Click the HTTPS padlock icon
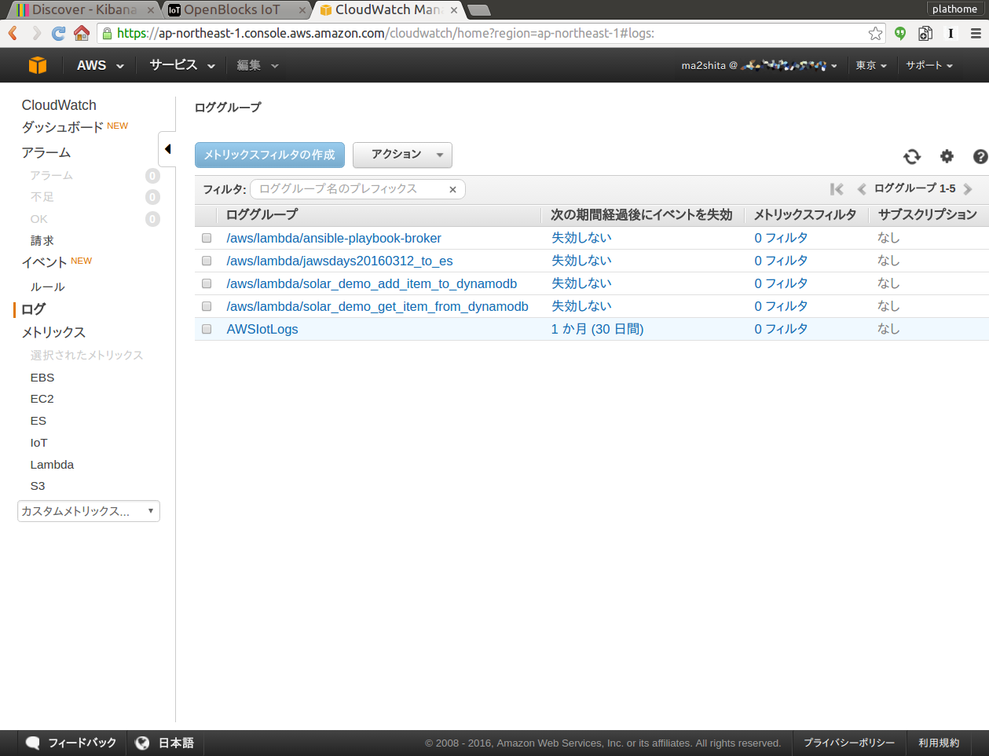 (x=107, y=33)
